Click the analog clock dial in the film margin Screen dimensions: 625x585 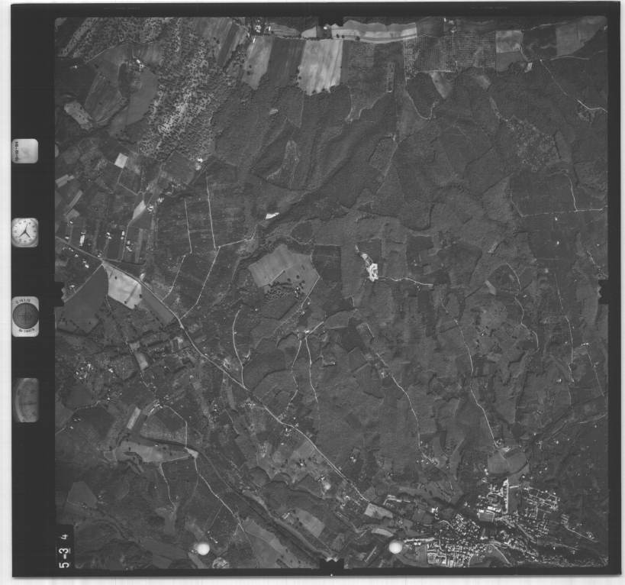click(25, 232)
